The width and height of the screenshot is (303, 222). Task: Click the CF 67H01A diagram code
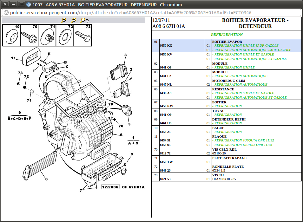[133, 187]
